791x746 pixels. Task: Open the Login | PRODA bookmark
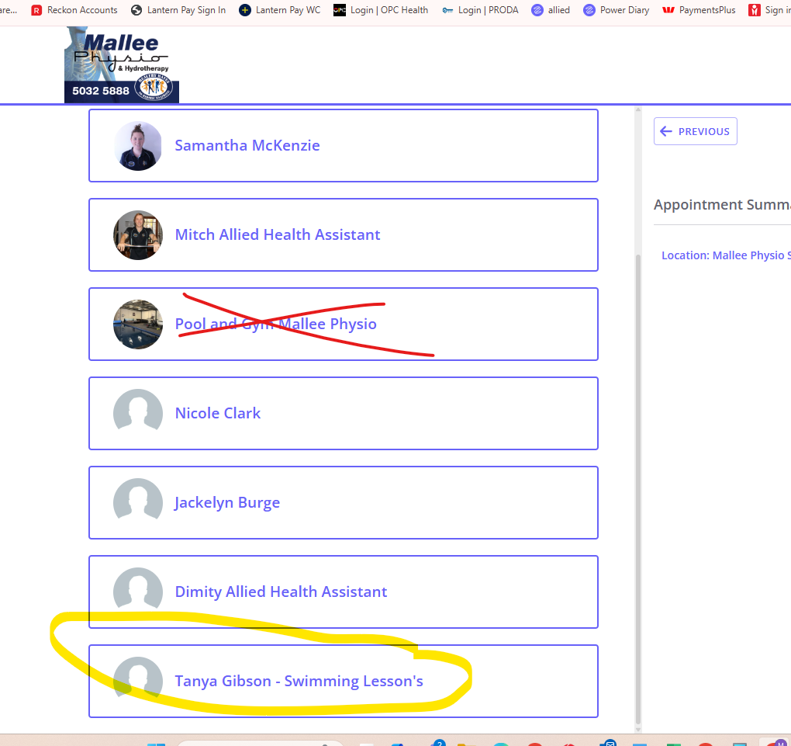(480, 10)
